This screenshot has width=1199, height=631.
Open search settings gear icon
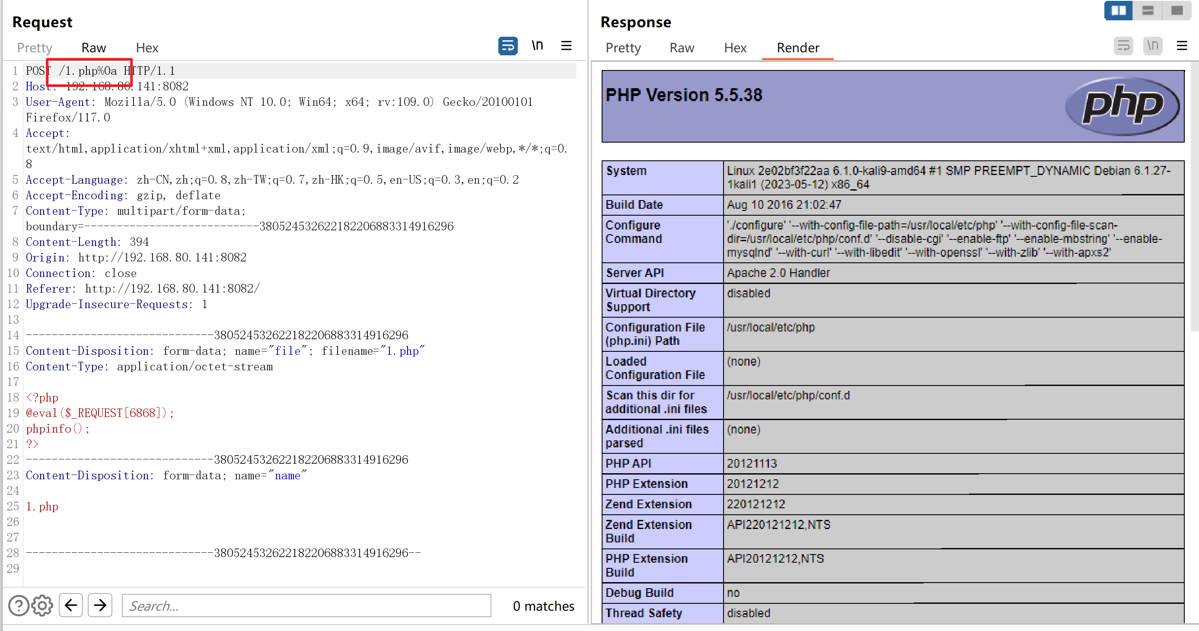(42, 606)
